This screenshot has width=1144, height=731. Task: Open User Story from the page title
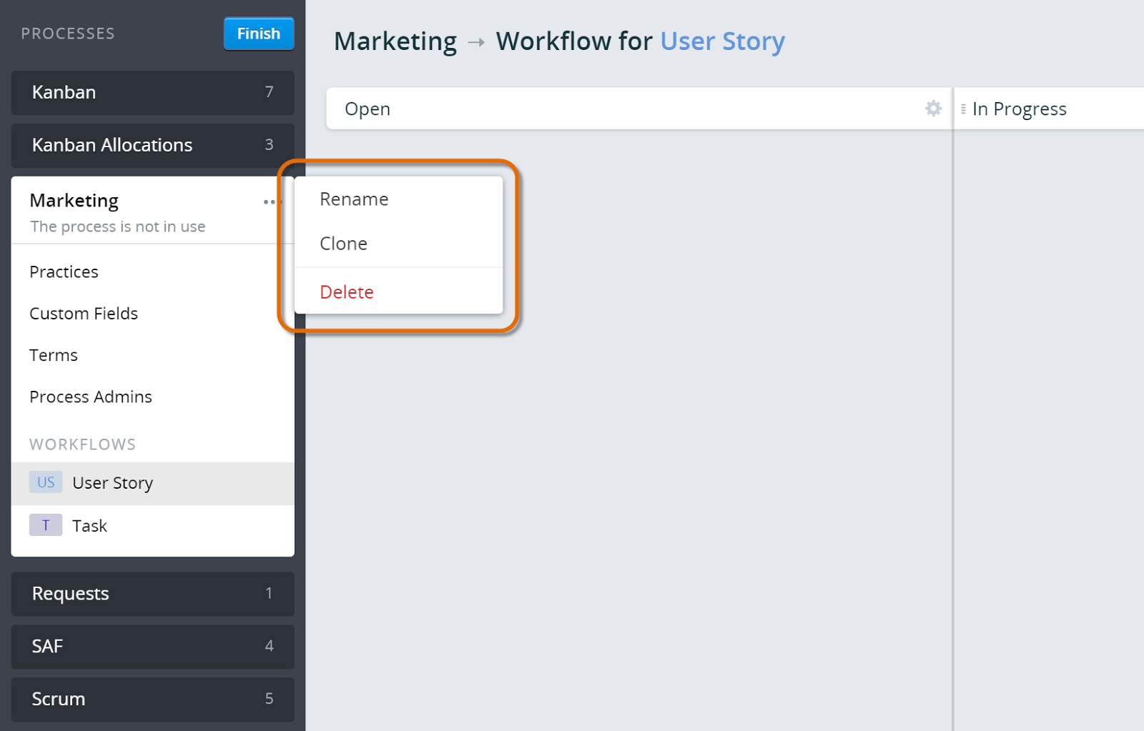[721, 41]
